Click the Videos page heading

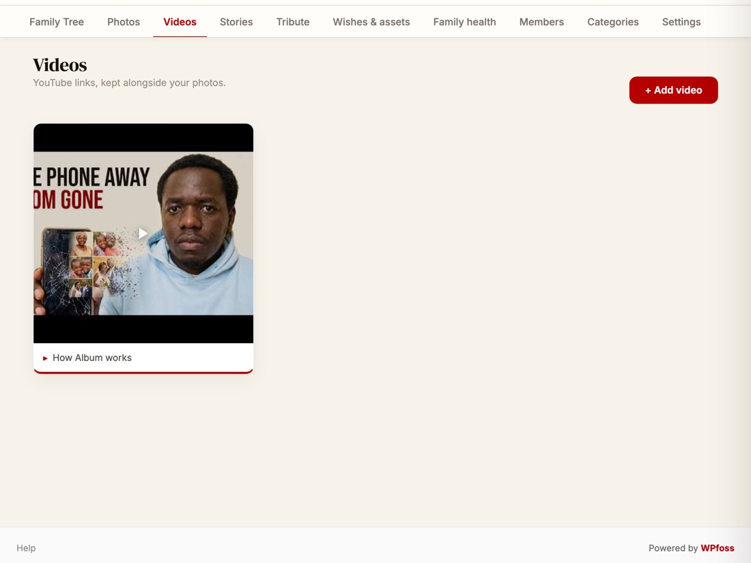pyautogui.click(x=60, y=65)
